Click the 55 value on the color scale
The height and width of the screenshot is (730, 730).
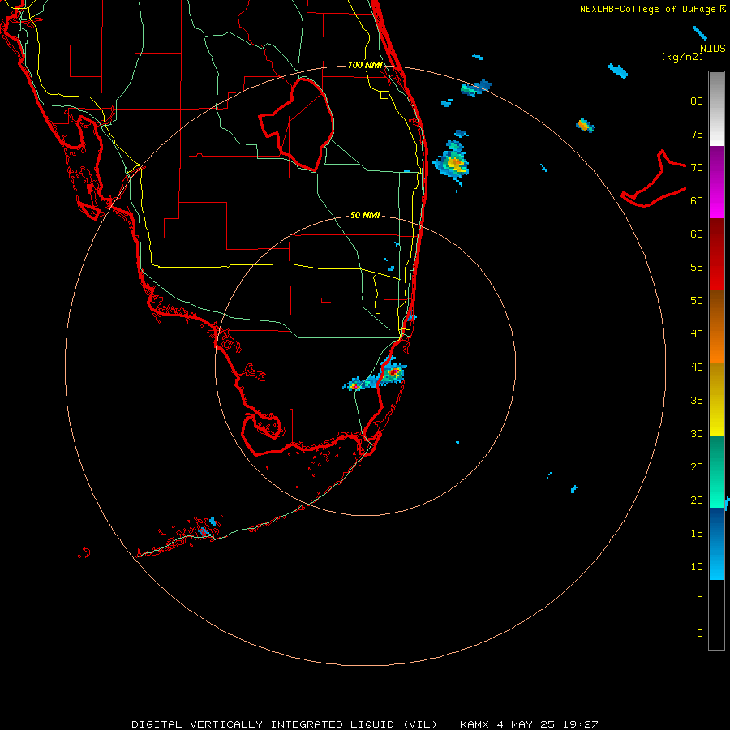pos(697,267)
